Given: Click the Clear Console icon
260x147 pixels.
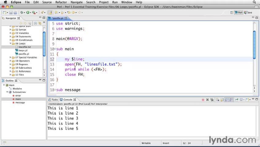Looking at the screenshot, I should (218, 100).
